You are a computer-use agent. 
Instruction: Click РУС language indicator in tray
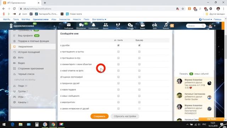pos(204,124)
